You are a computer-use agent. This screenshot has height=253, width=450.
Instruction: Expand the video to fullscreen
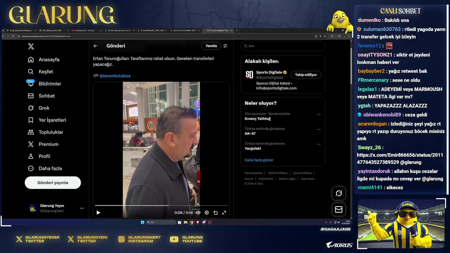click(224, 213)
